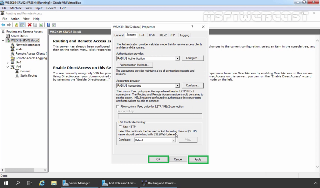
Task: Click the left arrow of tree pane scrollbar
Action: click(x=2, y=170)
